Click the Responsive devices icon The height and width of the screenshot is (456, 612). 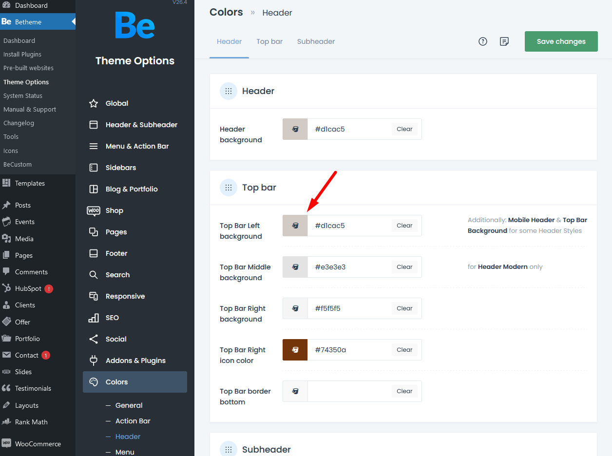click(94, 296)
